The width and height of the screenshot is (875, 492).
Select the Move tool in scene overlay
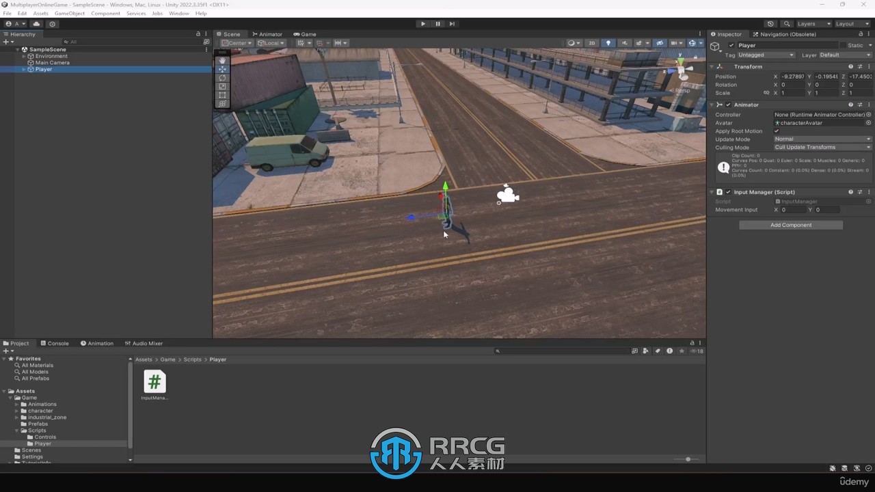223,69
